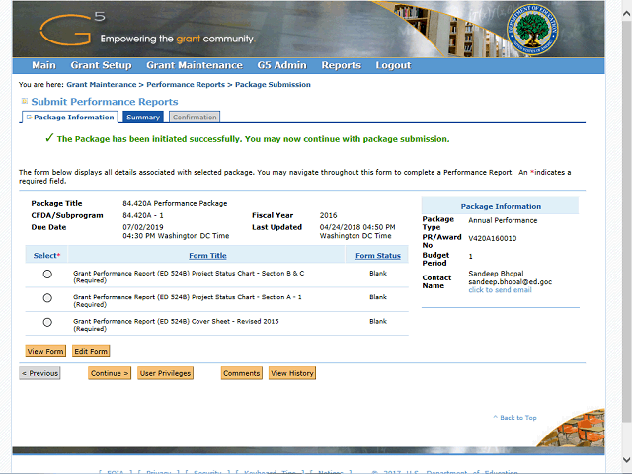Click the due date 07/02/2019

[x=142, y=227]
